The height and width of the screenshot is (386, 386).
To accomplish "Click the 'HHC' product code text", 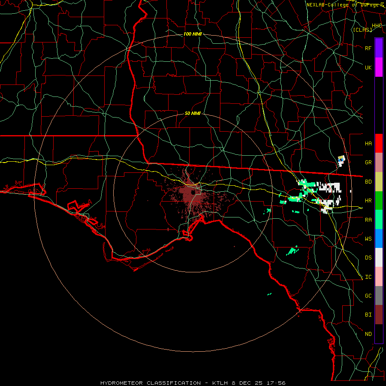I will coord(377,26).
